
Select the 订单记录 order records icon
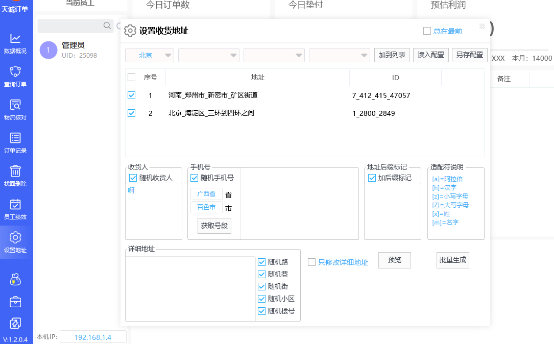(x=15, y=138)
